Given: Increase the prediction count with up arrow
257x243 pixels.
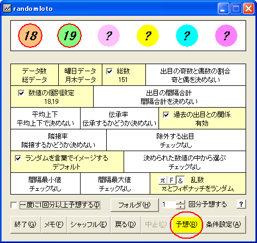Looking at the screenshot, I should [x=181, y=202].
